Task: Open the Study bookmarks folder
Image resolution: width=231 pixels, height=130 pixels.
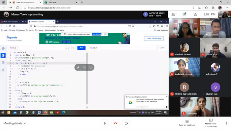Action: click(12, 30)
